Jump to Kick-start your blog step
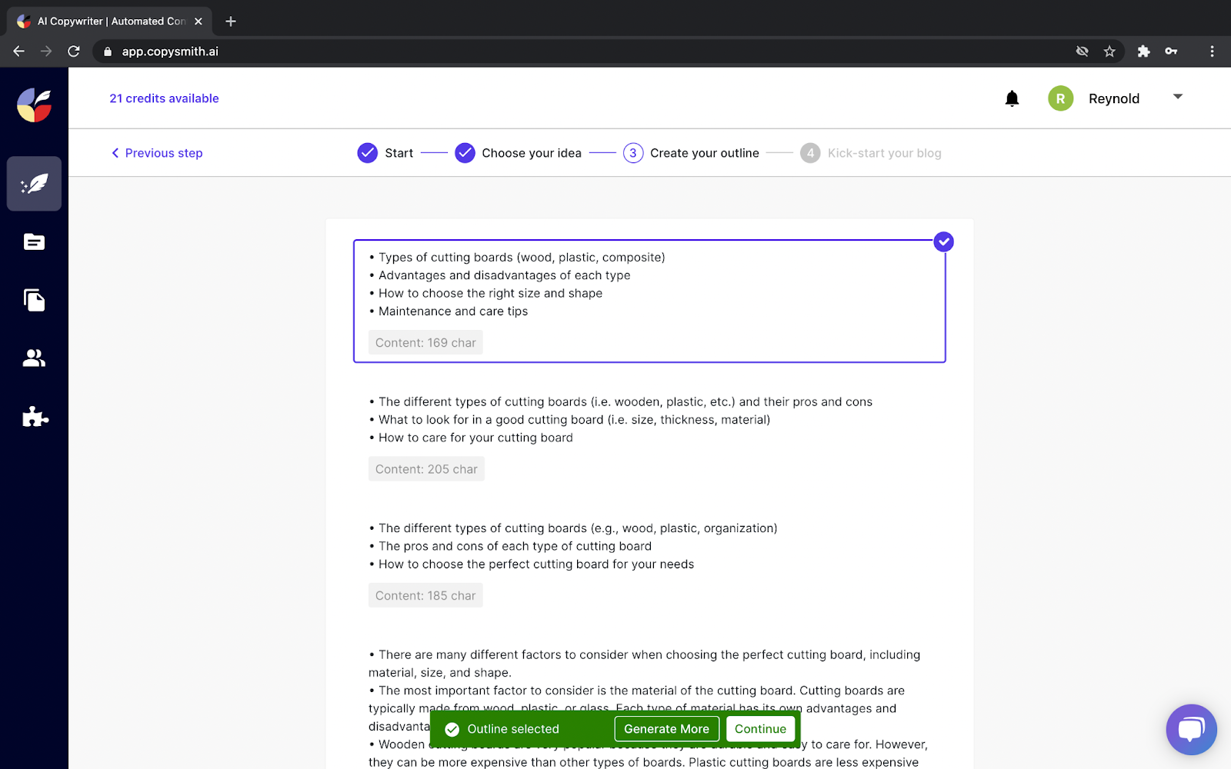The height and width of the screenshot is (769, 1231). [871, 153]
